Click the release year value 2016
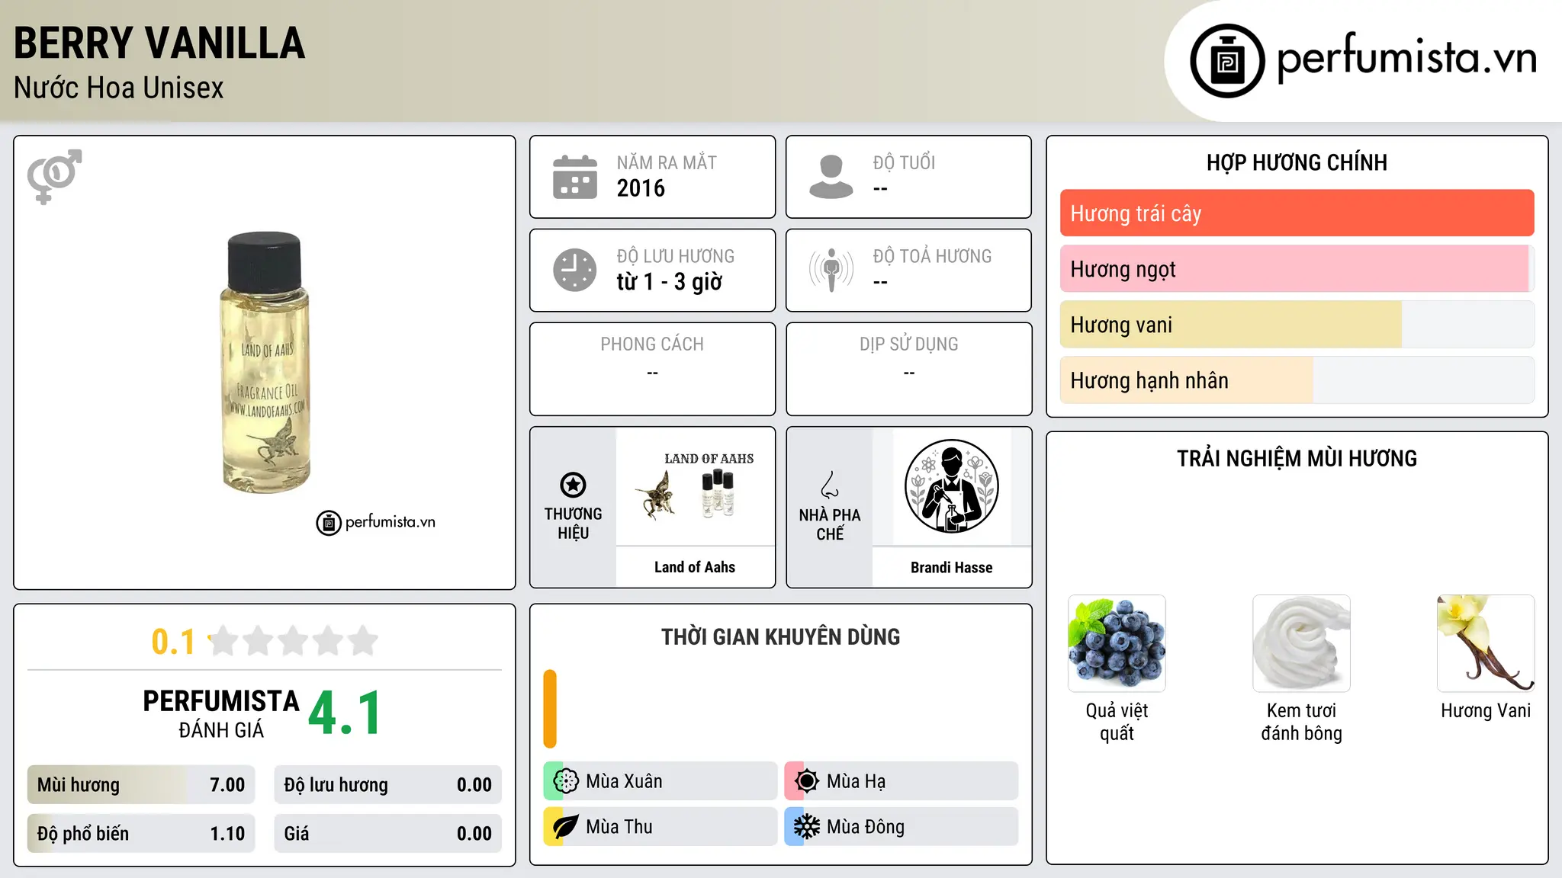Screen dimensions: 1562x878 641,188
